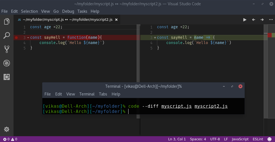The image size is (275, 142).
Task: Open the Terminal window View menu
Action: click(71, 94)
